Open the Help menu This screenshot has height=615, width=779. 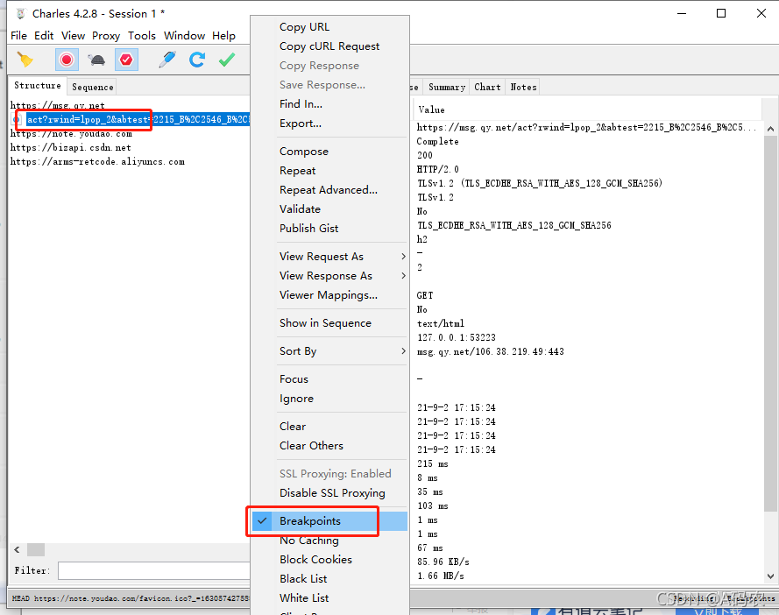click(223, 36)
